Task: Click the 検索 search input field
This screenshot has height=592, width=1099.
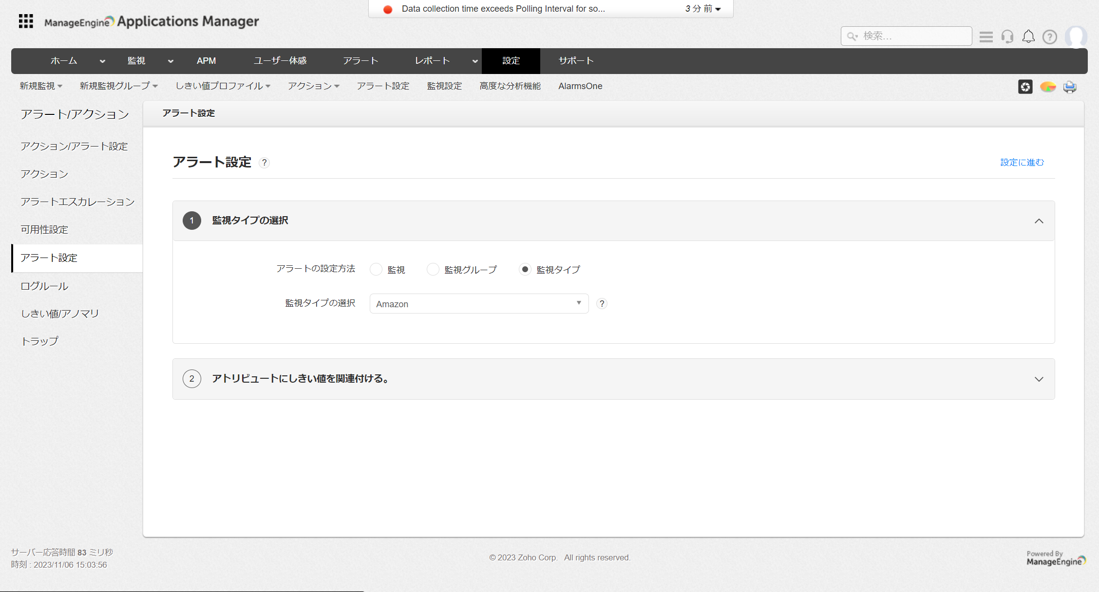Action: coord(913,36)
